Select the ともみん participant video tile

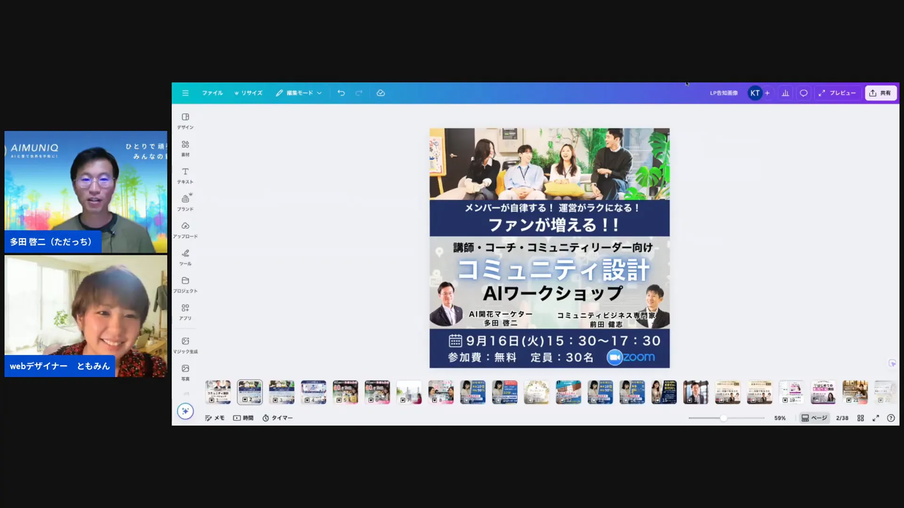[x=86, y=316]
